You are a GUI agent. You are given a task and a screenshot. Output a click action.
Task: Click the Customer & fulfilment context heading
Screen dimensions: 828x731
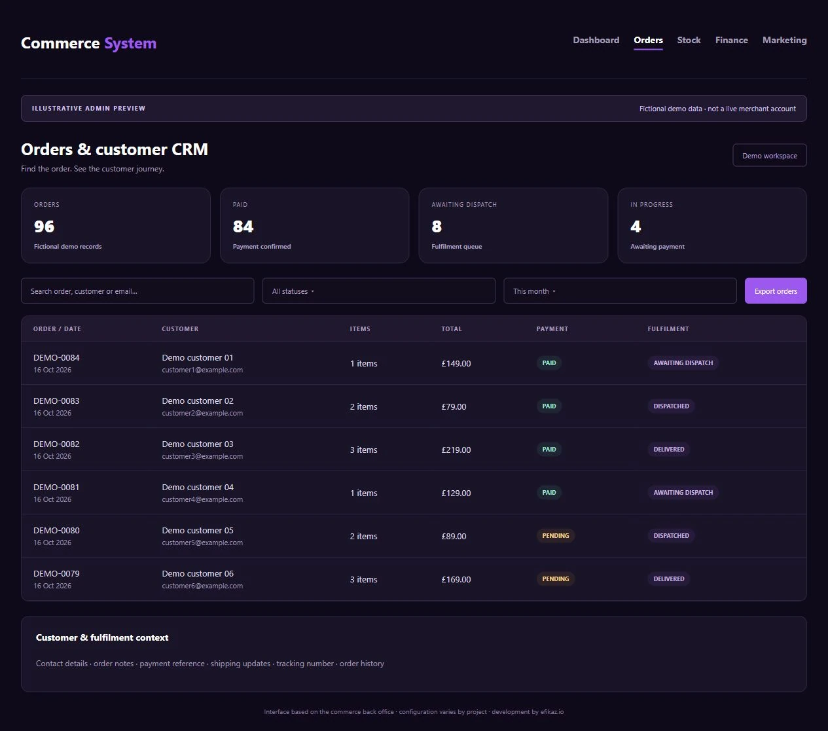102,637
